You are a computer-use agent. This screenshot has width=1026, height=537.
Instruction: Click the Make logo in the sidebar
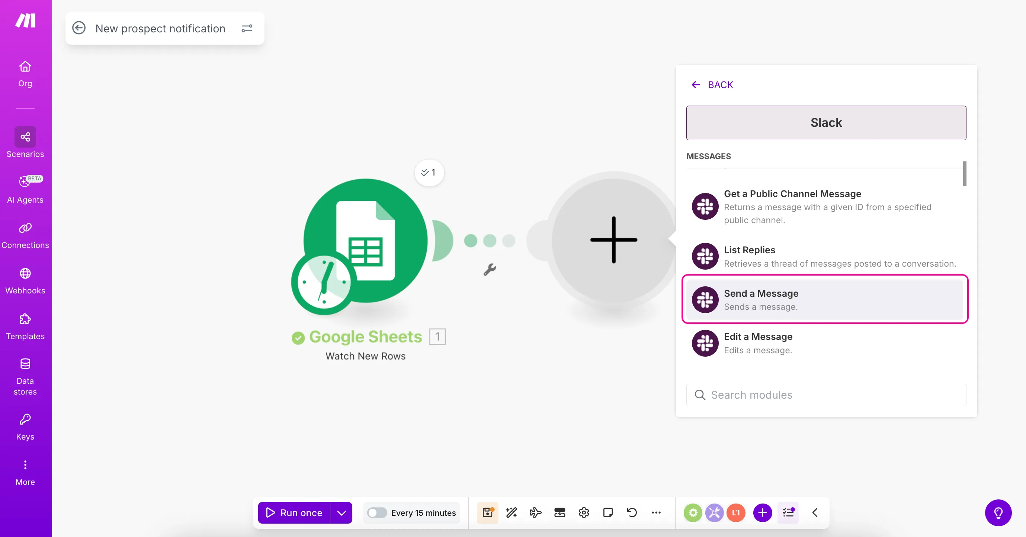(x=26, y=20)
